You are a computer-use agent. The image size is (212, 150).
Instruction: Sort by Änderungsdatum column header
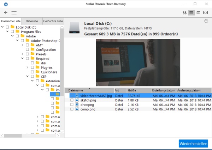coord(194,90)
